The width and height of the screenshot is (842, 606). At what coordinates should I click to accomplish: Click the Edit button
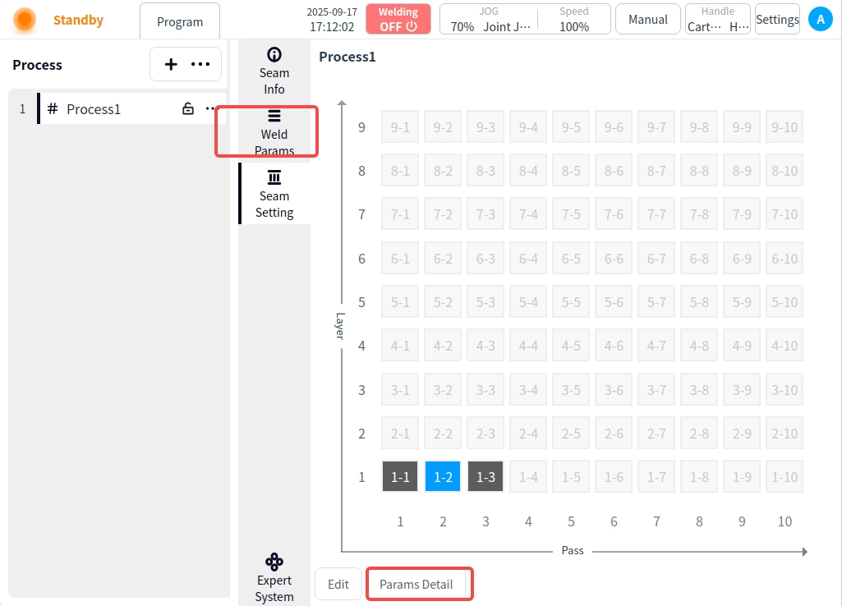coord(338,585)
